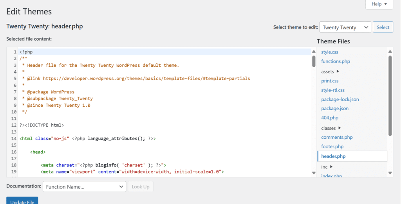Viewport: 401px width, 204px height.
Task: Open package-lock.json file
Action: [340, 99]
